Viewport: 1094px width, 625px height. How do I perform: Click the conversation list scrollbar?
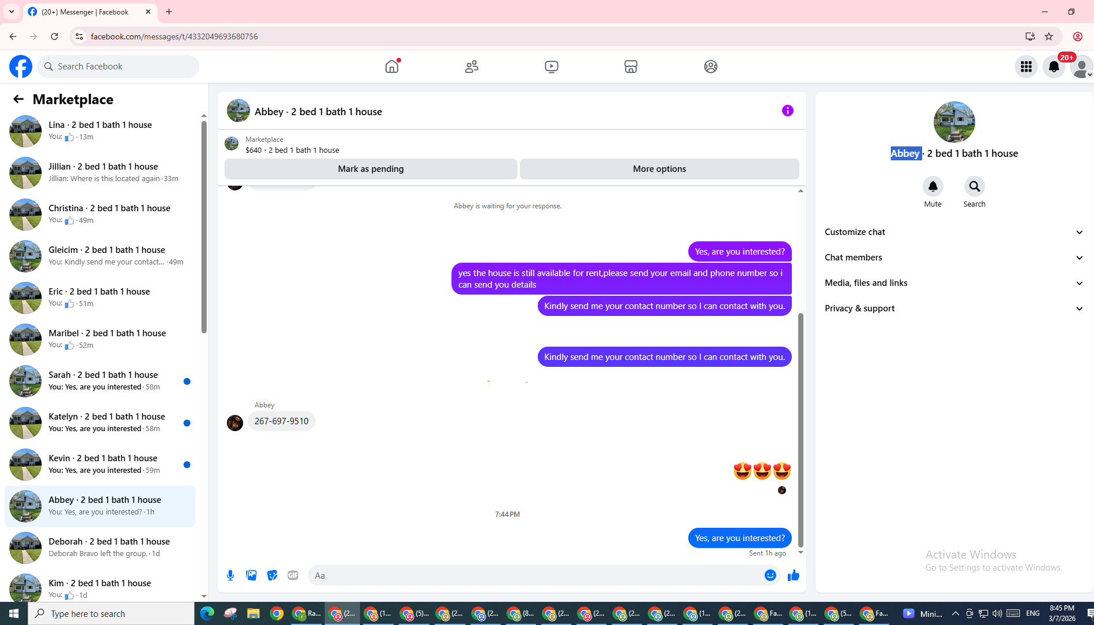click(204, 227)
